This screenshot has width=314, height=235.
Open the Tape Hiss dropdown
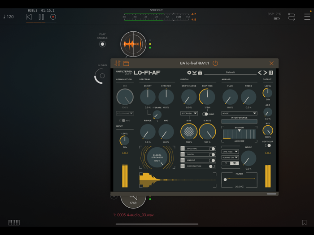click(230, 152)
